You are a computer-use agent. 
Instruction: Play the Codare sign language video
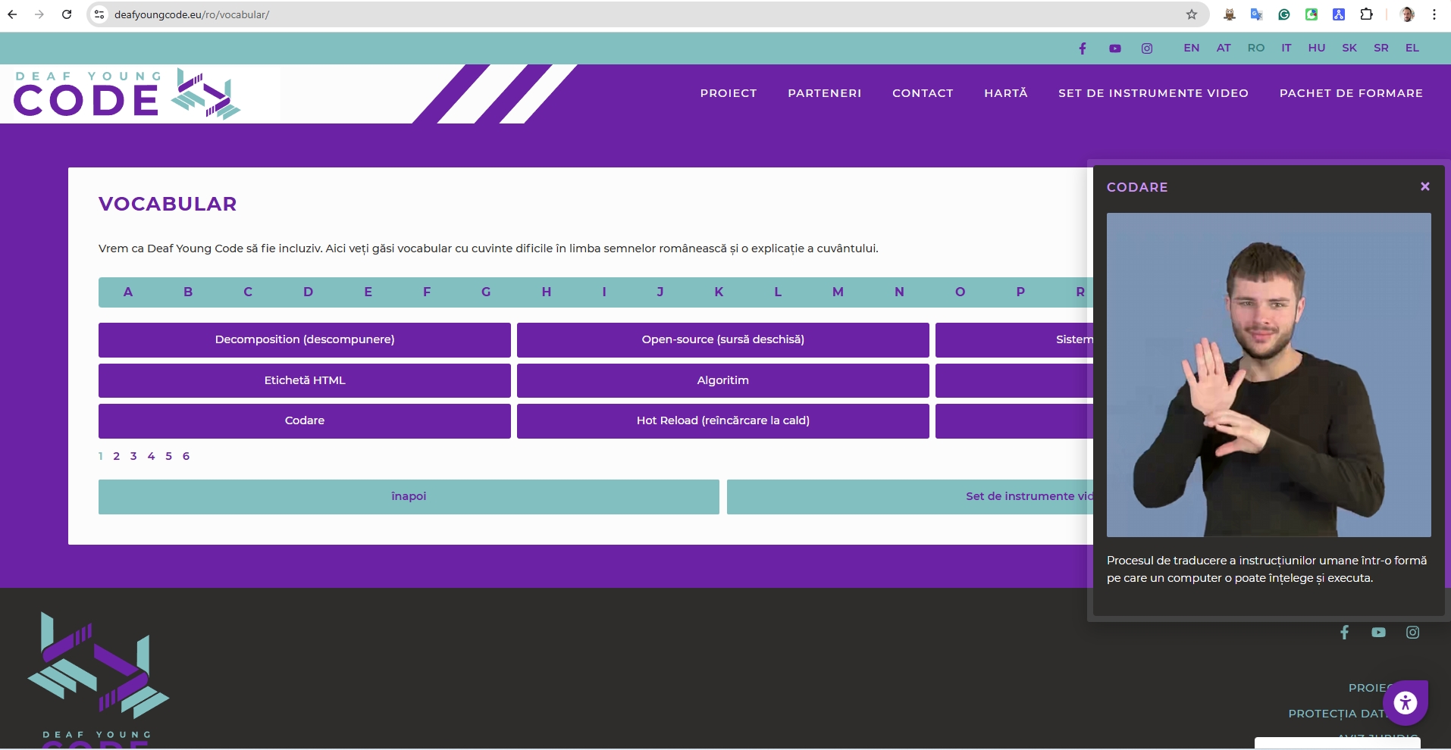1268,375
